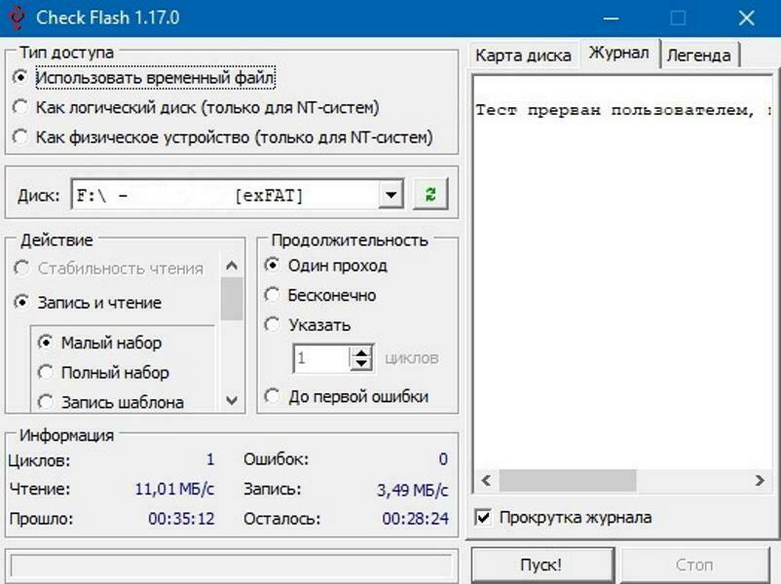Click the 'Тест прерван пользователем' log line
Image resolution: width=781 pixels, height=584 pixels.
(x=622, y=110)
